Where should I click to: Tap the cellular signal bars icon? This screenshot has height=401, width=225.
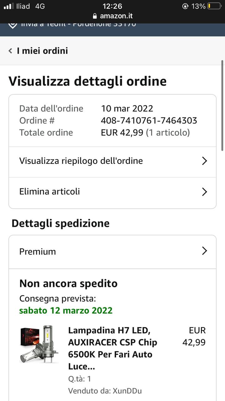coord(8,6)
